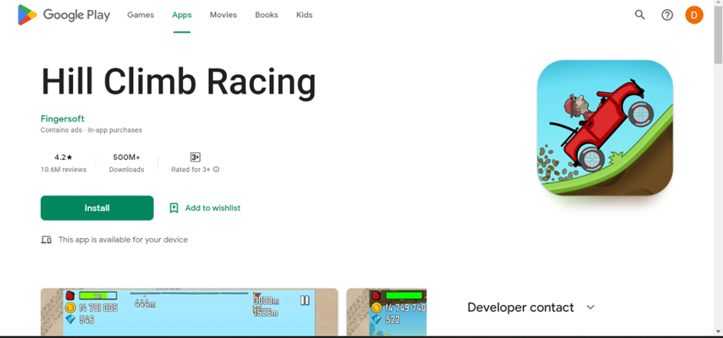This screenshot has width=723, height=338.
Task: Expand the Developer contact chevron
Action: click(590, 307)
